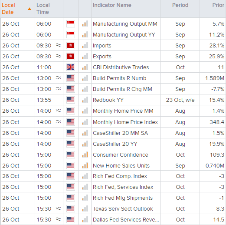The width and height of the screenshot is (226, 225).
Task: Toggle the sort arrow on Local Date column
Action: (29, 9)
